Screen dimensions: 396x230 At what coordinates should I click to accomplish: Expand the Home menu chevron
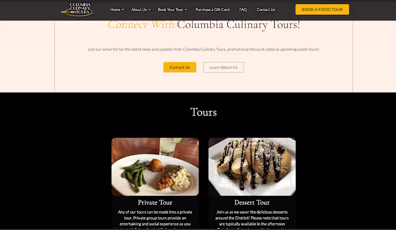pos(123,9)
